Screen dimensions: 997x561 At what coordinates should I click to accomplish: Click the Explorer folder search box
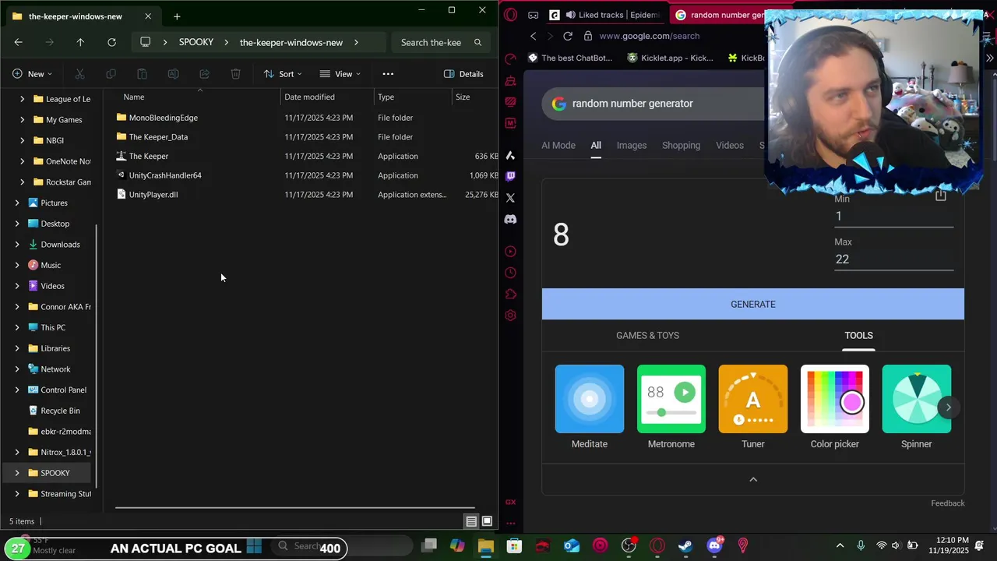tap(441, 42)
